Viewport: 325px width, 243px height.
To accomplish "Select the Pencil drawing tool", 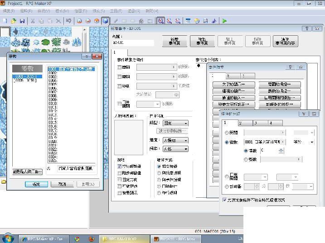I will pyautogui.click(x=116, y=21).
